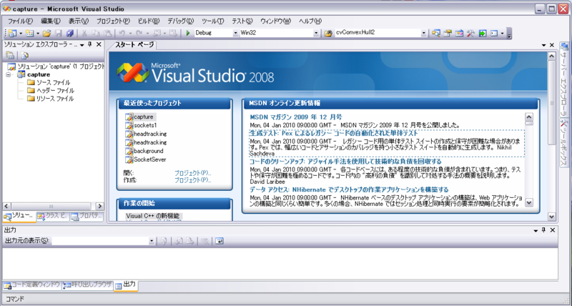Viewport: 572px width, 306px height.
Task: Click Visual C++ の新機能 link
Action: pos(152,215)
